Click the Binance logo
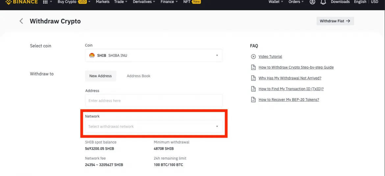The height and width of the screenshot is (176, 385). tap(21, 2)
